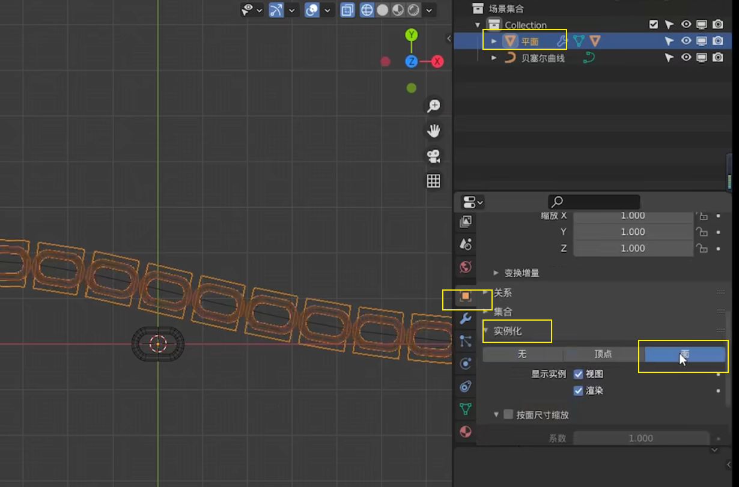Collapse sidebar region arrow in viewport
The image size is (739, 487).
click(448, 38)
